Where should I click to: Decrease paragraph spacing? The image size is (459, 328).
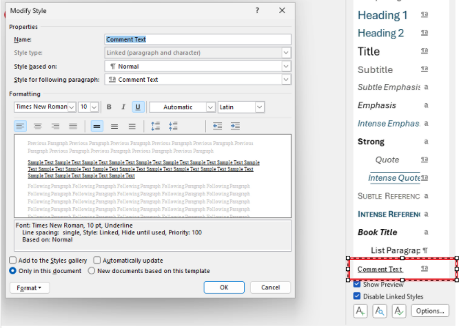[x=173, y=126]
